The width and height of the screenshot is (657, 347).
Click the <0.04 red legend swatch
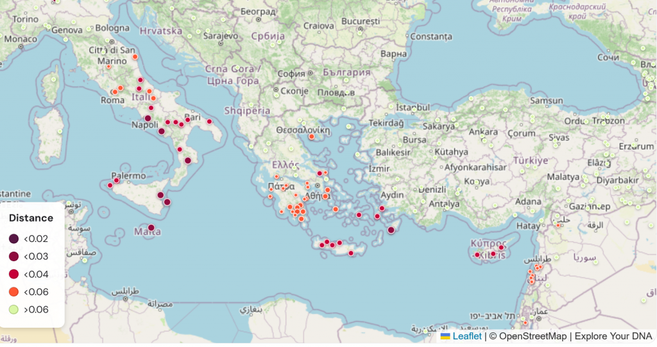pos(14,274)
